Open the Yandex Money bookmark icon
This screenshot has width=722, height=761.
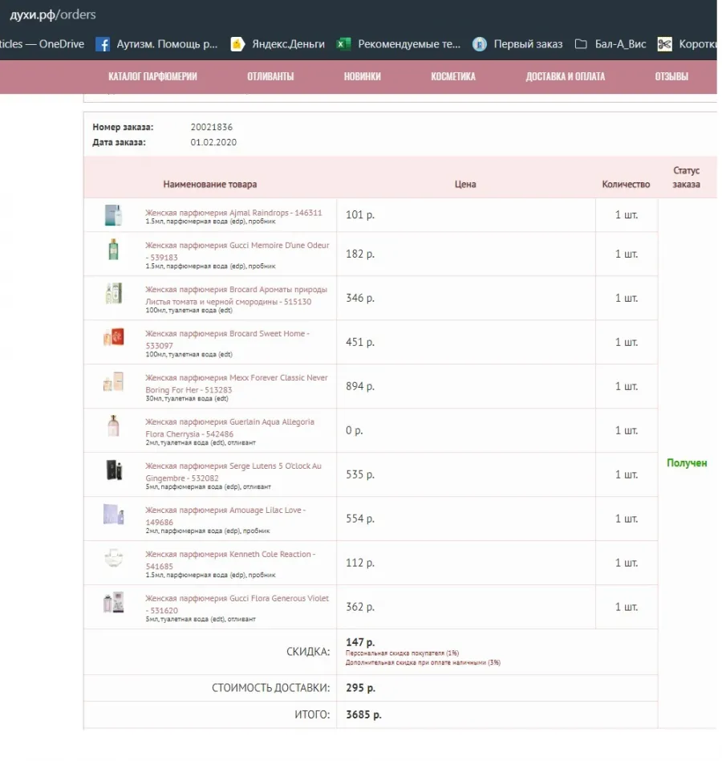(x=237, y=44)
